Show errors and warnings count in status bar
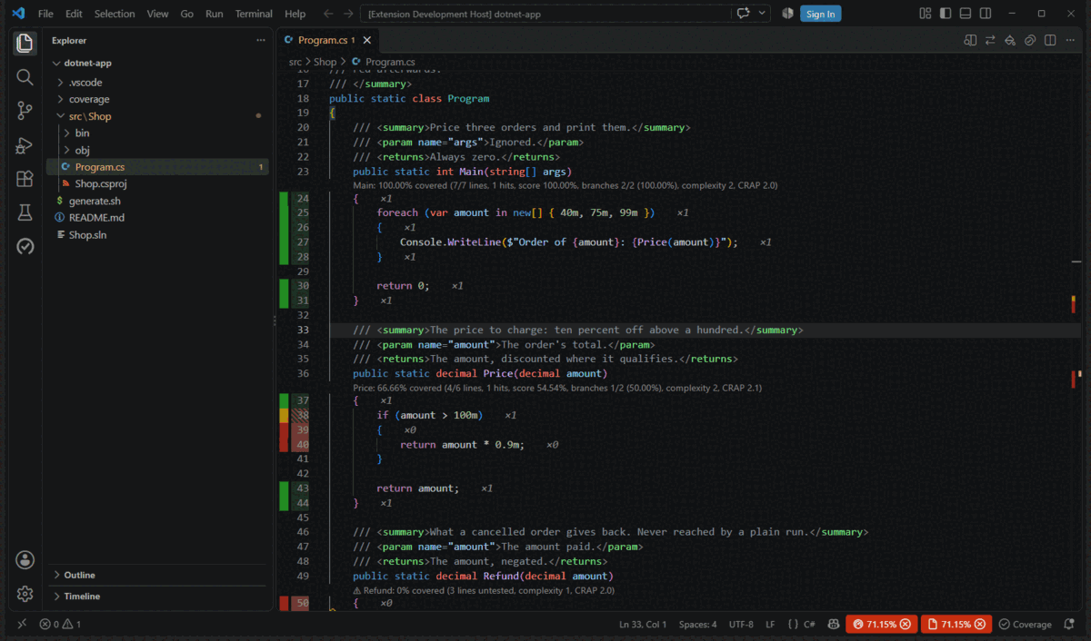Viewport: 1091px width, 641px height. click(x=60, y=625)
